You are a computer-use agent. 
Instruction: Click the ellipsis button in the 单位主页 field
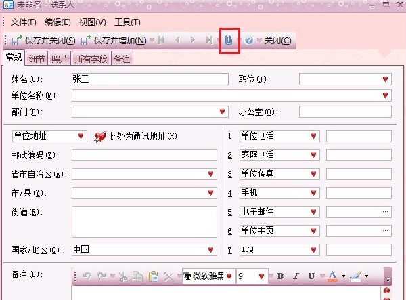[385, 231]
